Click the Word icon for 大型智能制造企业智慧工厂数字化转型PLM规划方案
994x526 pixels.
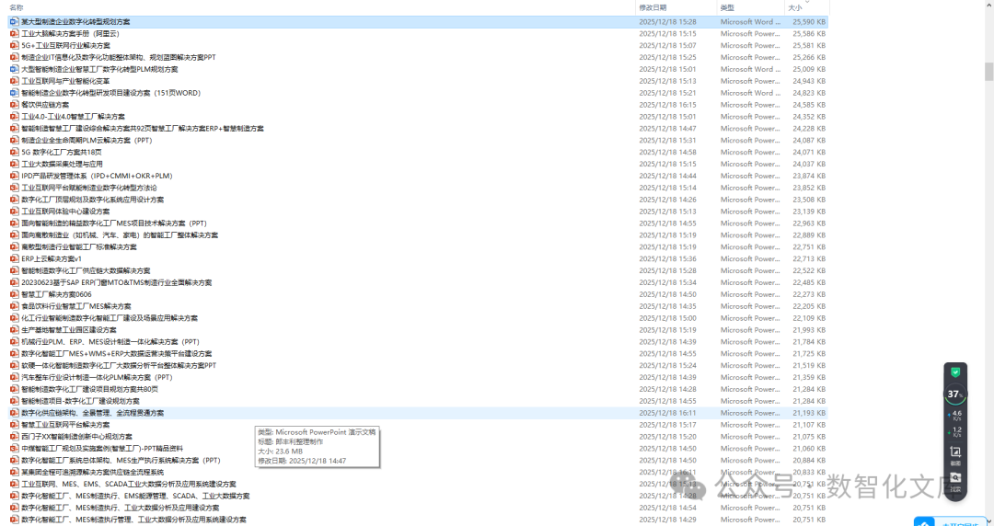15,69
